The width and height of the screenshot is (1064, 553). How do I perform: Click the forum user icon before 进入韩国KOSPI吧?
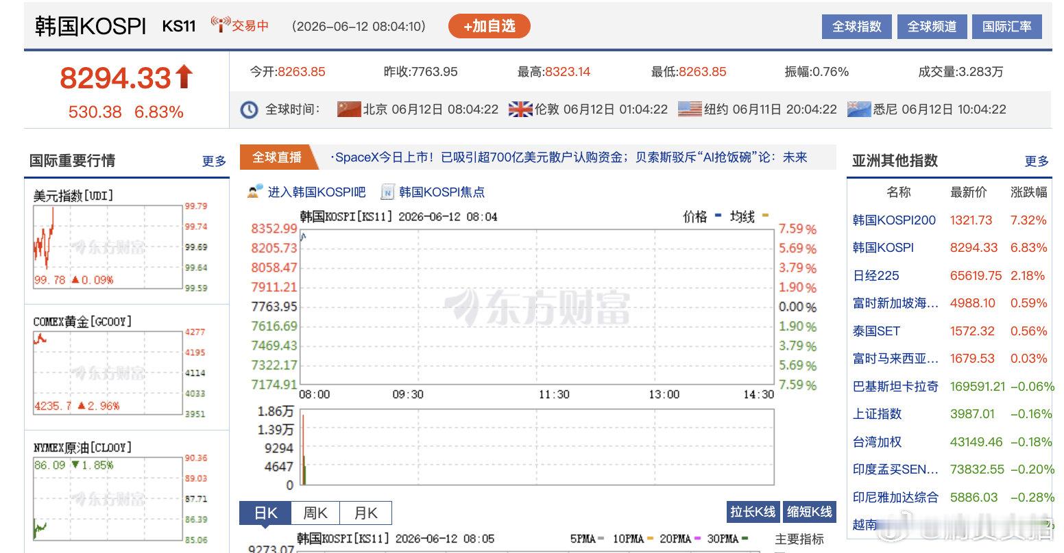255,192
